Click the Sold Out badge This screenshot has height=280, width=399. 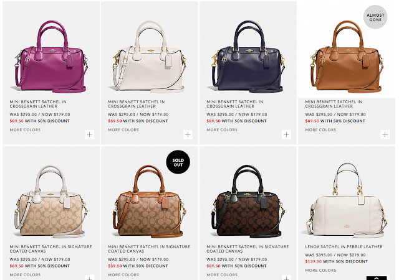(x=178, y=162)
